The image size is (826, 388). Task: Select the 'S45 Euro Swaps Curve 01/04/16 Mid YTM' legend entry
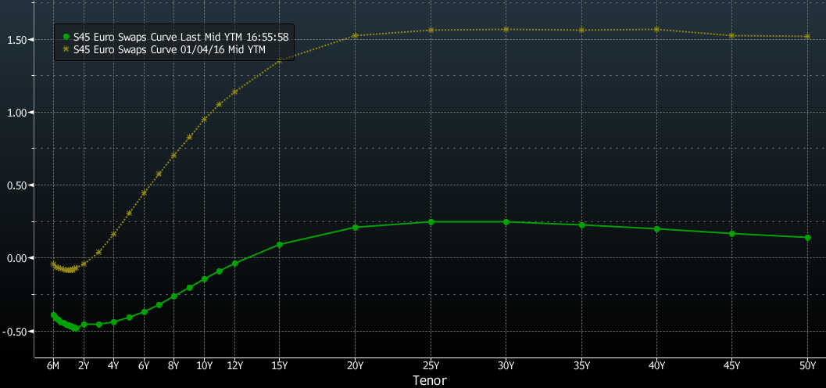click(164, 49)
